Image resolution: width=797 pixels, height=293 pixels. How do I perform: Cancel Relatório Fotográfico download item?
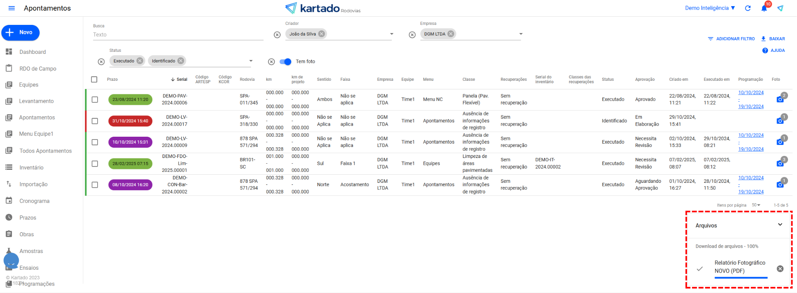pyautogui.click(x=780, y=269)
